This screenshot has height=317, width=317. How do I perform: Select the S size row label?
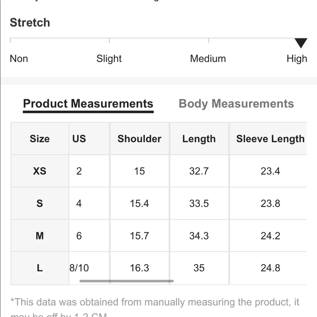(x=40, y=204)
